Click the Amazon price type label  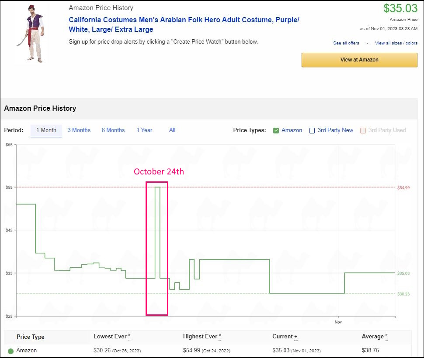(x=292, y=130)
